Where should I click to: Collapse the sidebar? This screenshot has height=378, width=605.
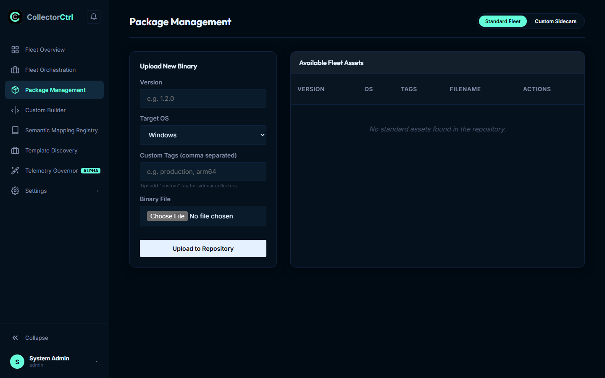54,338
